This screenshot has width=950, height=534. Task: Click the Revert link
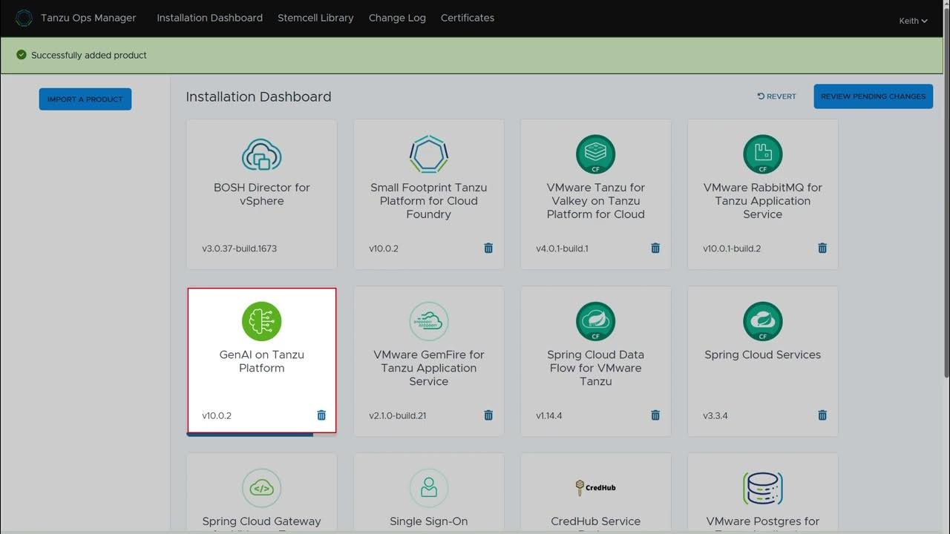pos(776,96)
